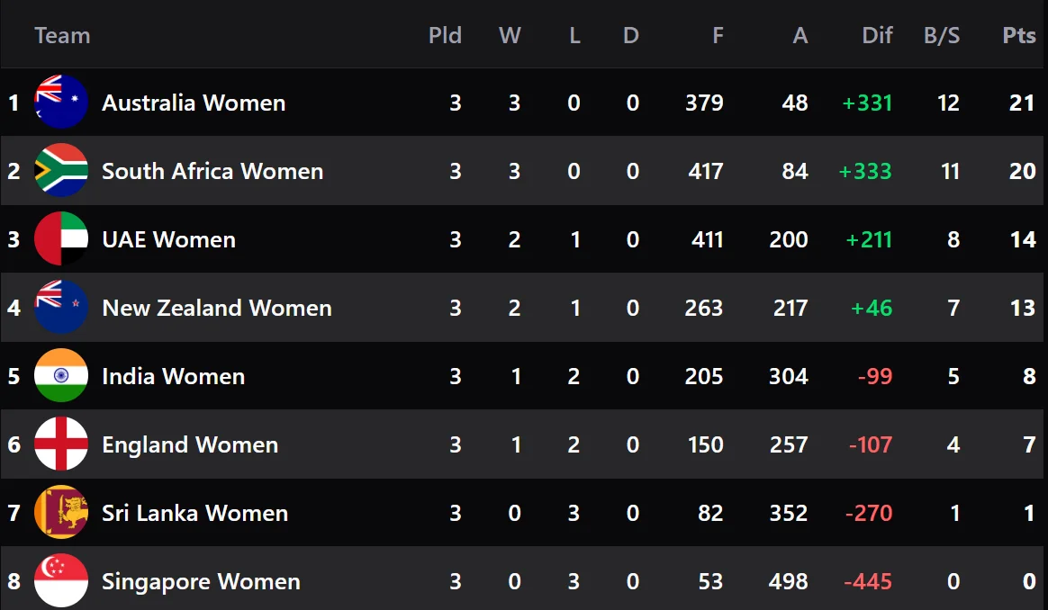Screen dimensions: 1048x610
Task: Click the Team column header
Action: coord(62,35)
